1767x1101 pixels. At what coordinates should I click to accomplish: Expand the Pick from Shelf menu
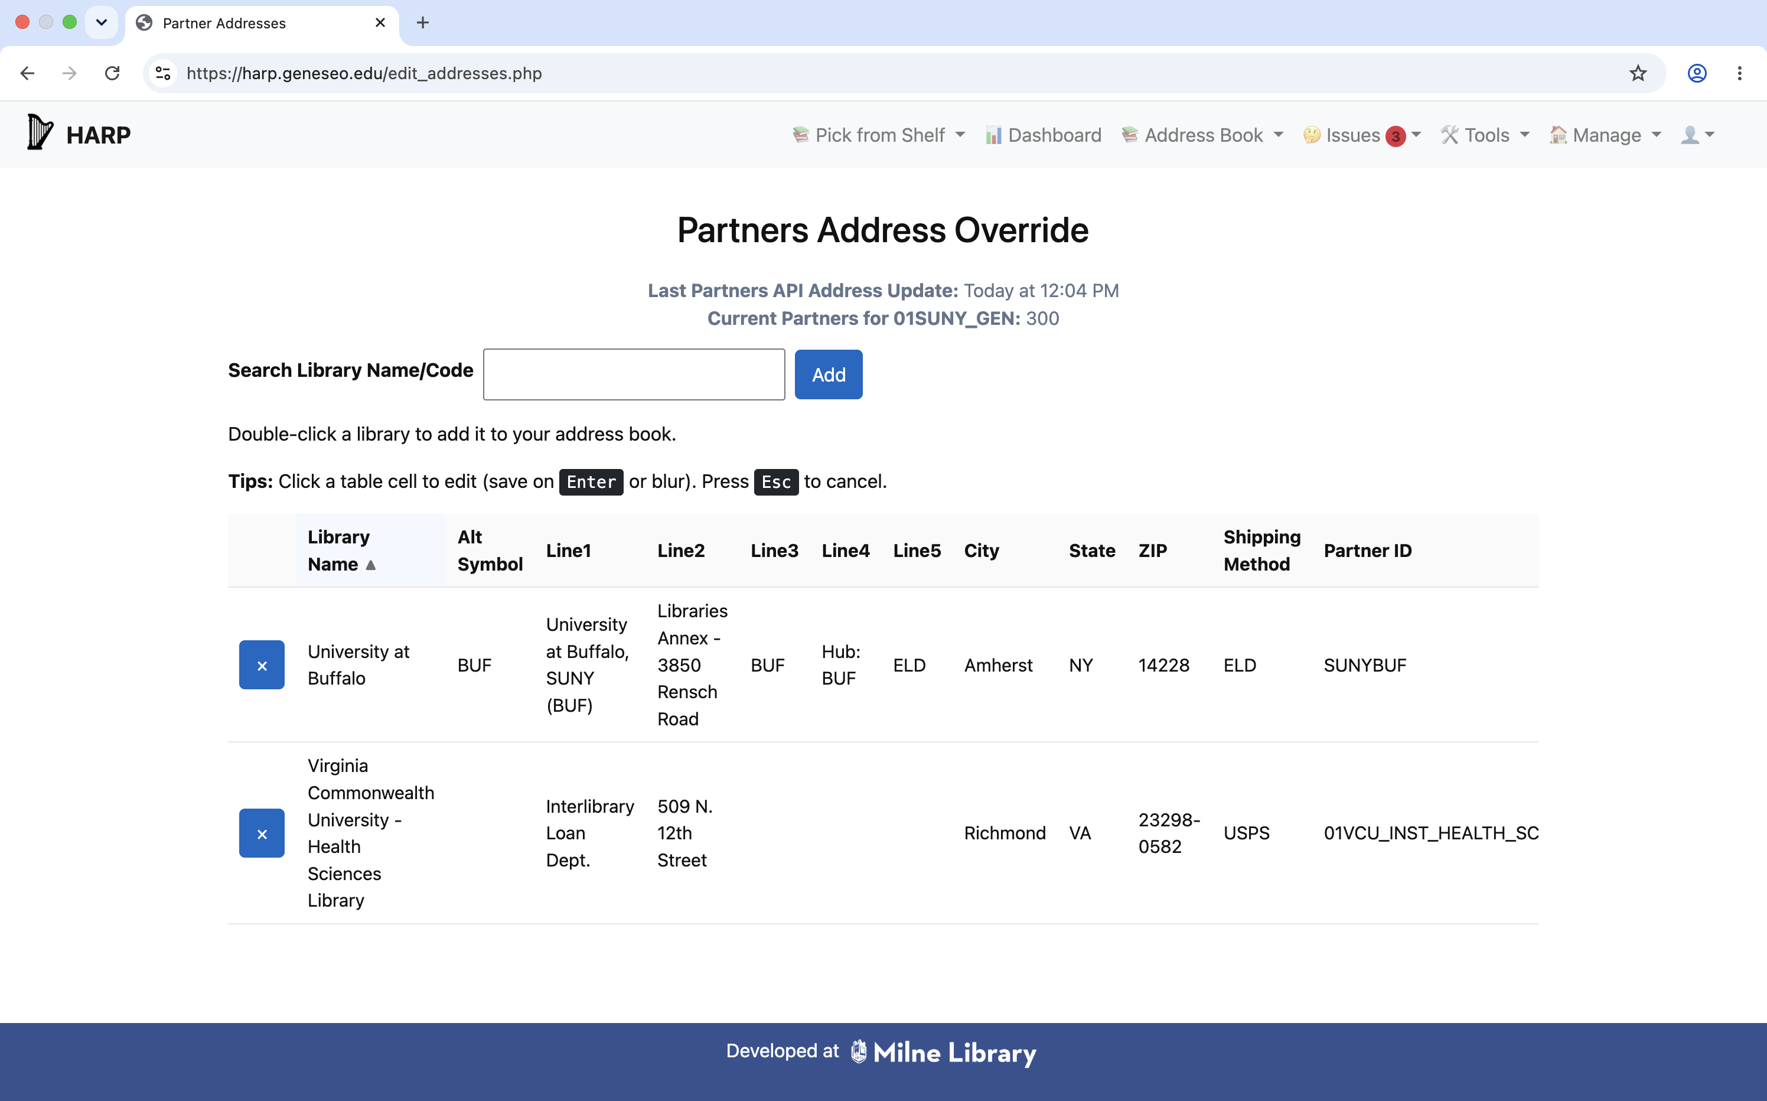[879, 135]
